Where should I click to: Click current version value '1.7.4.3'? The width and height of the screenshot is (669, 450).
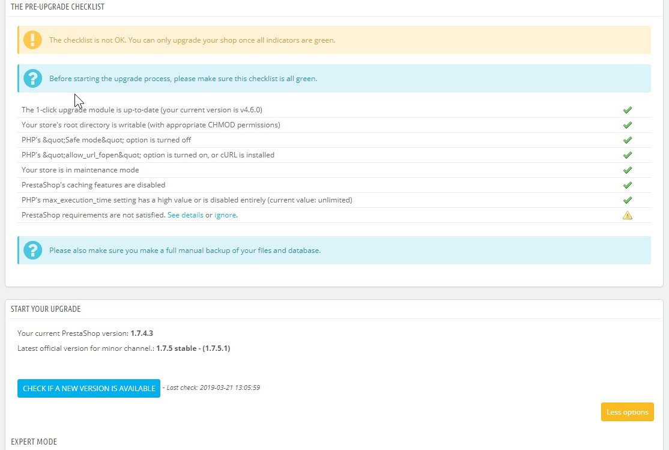(x=142, y=333)
